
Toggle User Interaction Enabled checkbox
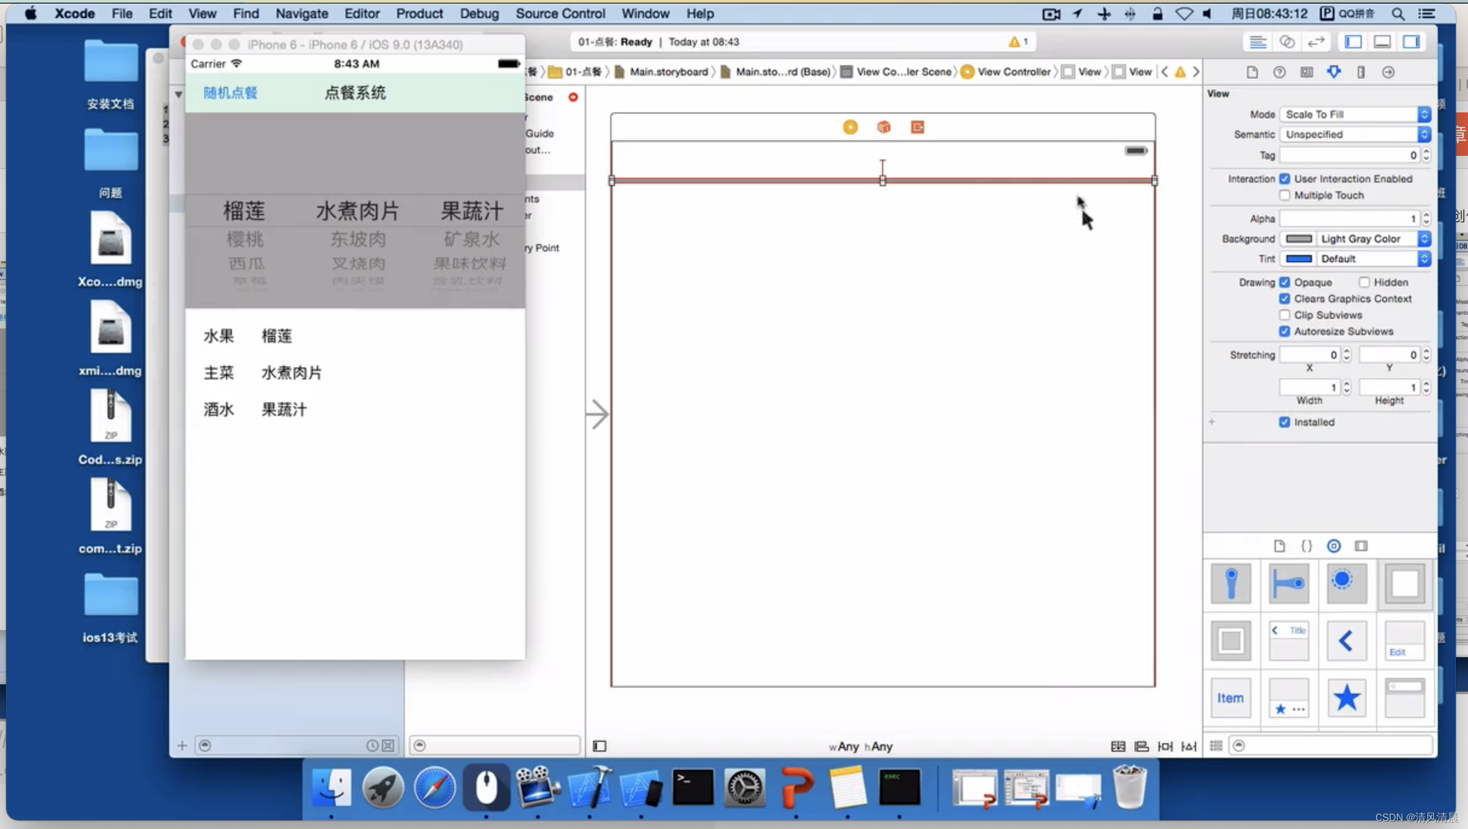click(1284, 179)
